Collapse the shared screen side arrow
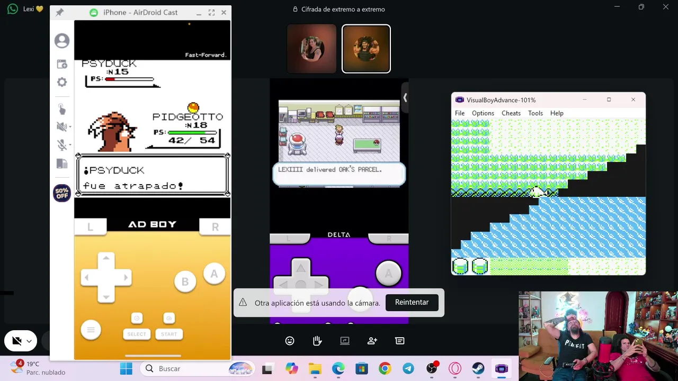The image size is (678, 381). tap(405, 97)
